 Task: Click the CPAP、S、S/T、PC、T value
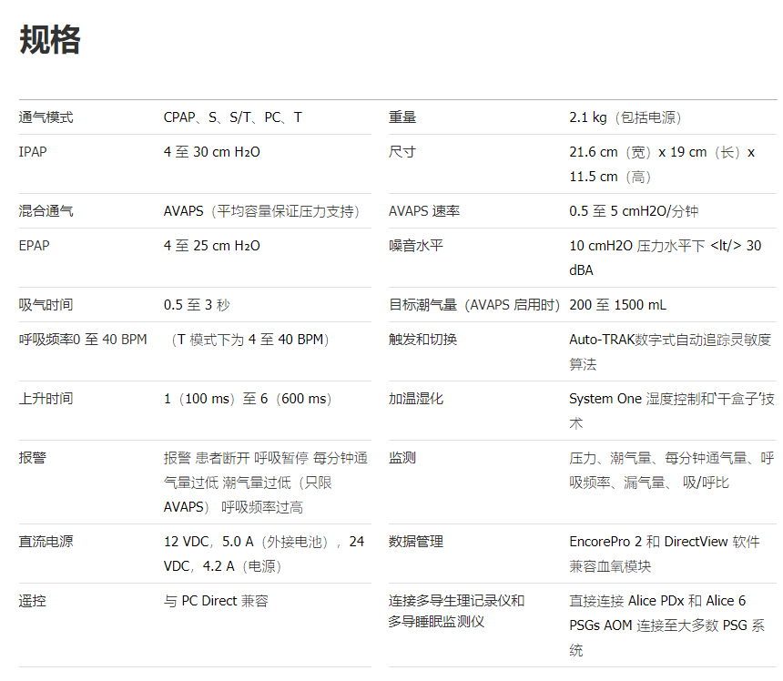233,117
